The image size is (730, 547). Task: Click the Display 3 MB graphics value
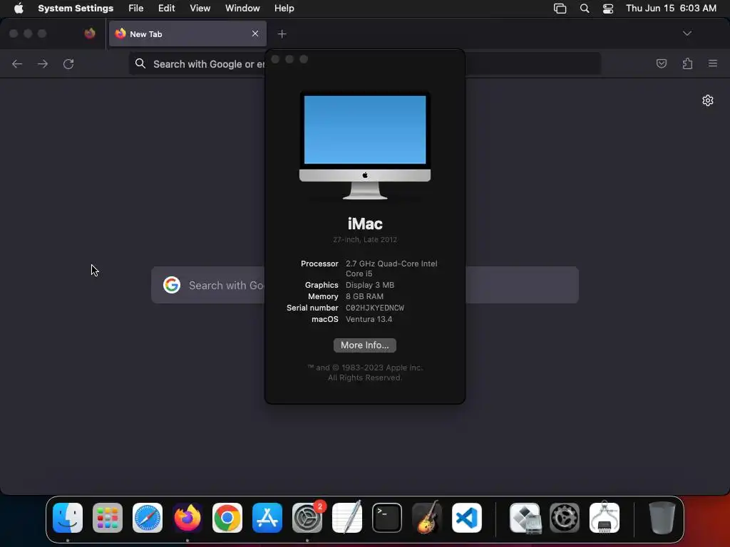pyautogui.click(x=370, y=285)
